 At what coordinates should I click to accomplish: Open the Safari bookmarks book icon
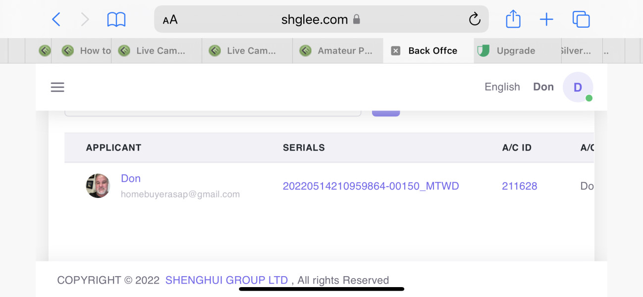[116, 20]
